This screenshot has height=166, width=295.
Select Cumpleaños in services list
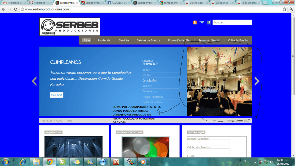pos(150,81)
